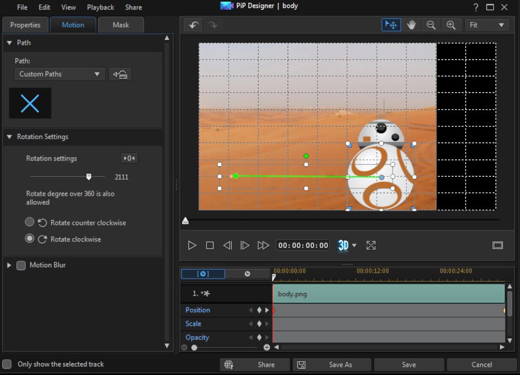Click the preview seek slider thumb

(x=185, y=221)
